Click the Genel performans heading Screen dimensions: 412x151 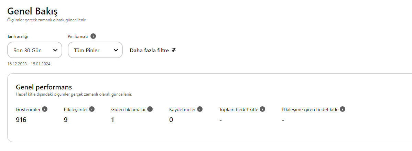click(44, 87)
